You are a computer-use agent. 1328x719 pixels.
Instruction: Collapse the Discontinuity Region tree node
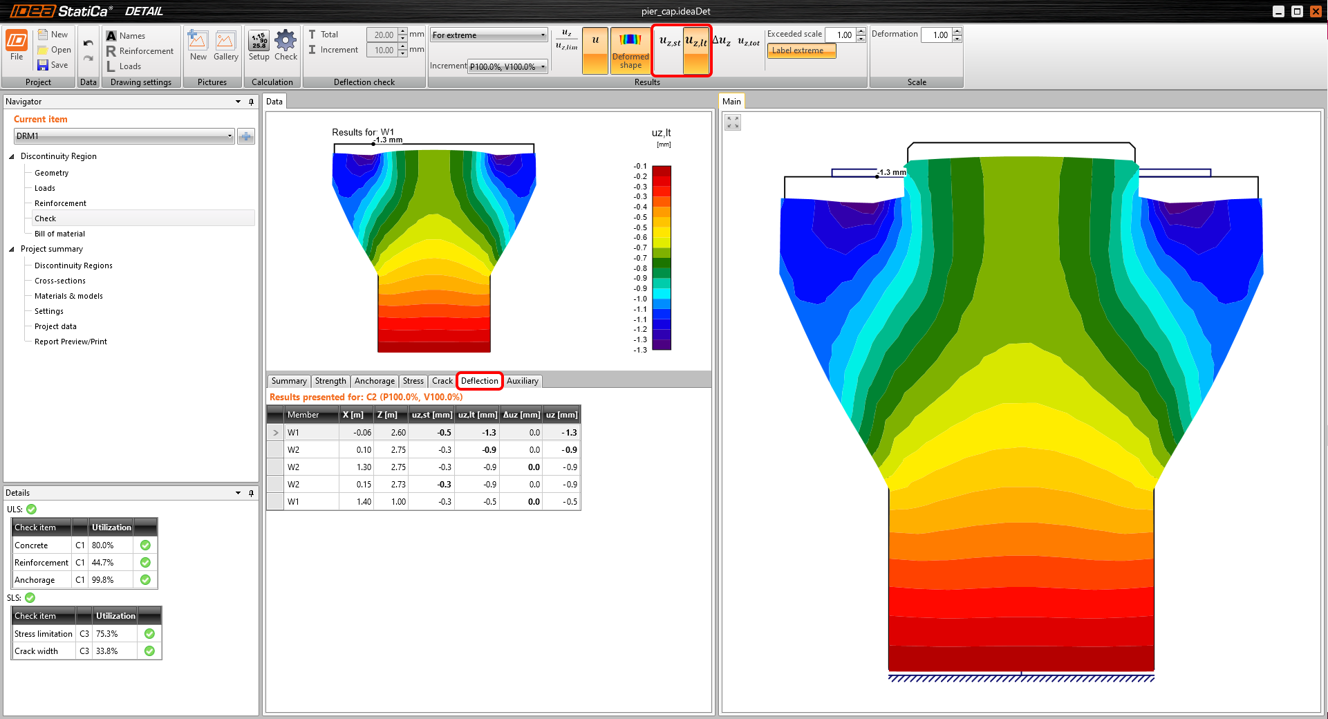click(x=12, y=156)
